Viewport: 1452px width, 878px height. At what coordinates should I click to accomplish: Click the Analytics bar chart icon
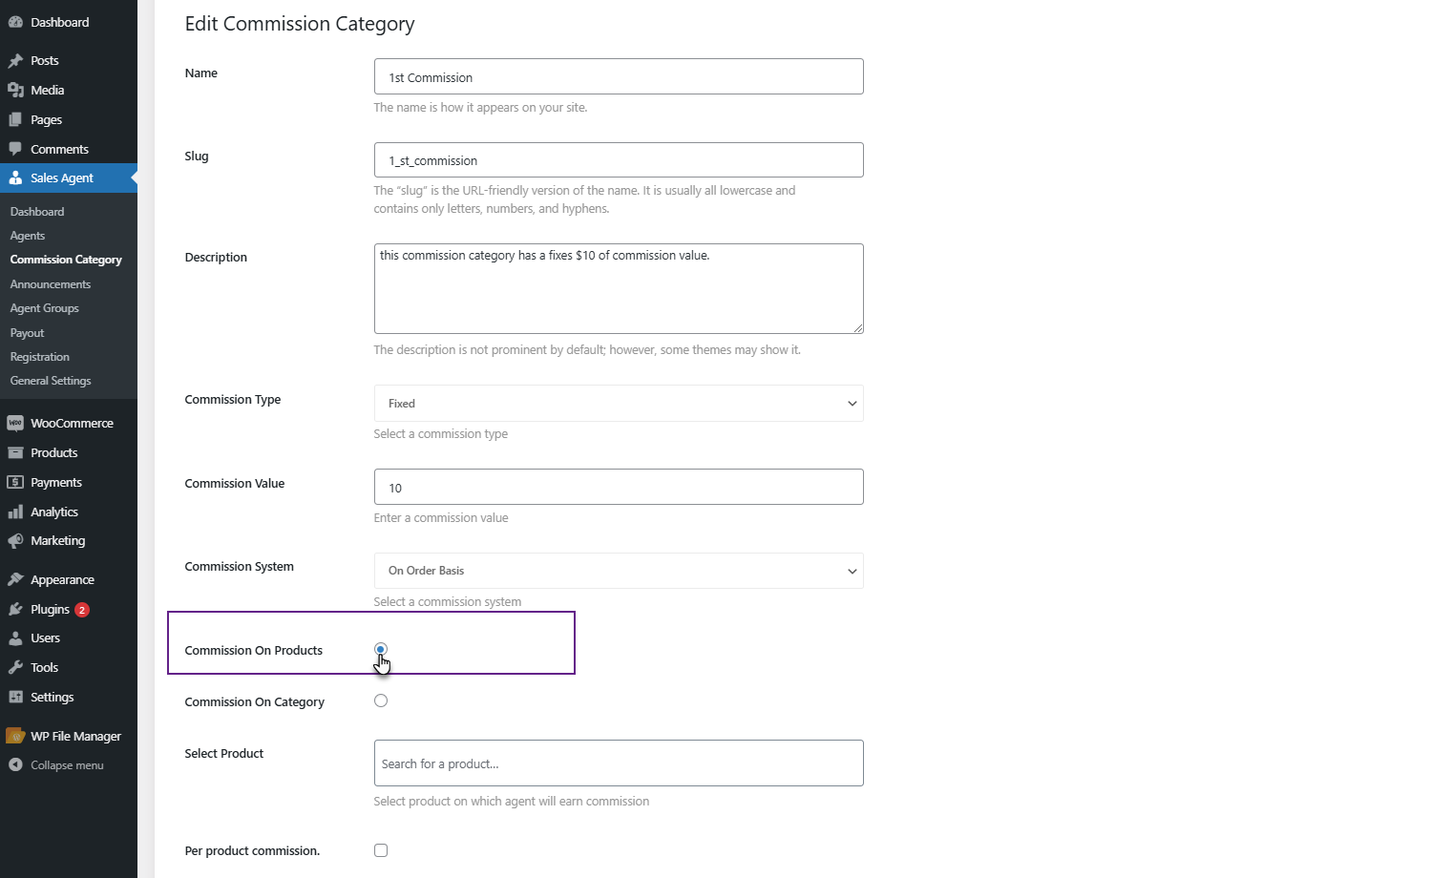15,512
